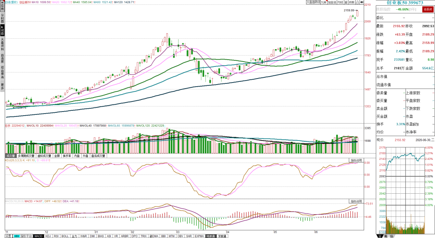Select the VR indicator tab
This screenshot has width=435, height=238.
coord(116,236)
